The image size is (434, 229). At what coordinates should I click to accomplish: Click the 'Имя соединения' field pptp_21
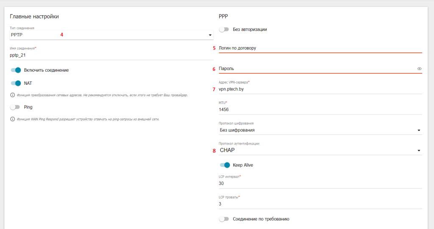pyautogui.click(x=110, y=55)
